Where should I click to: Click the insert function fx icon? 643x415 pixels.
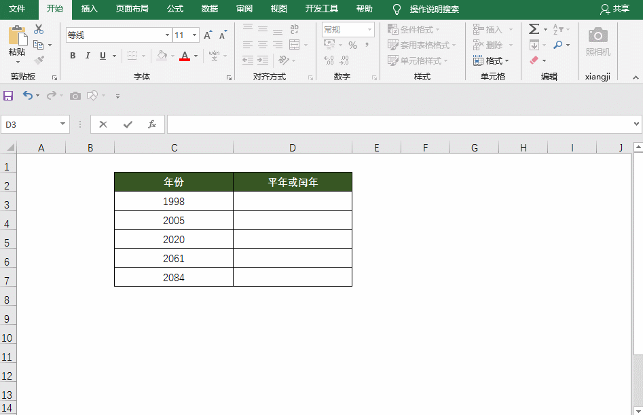click(x=151, y=124)
